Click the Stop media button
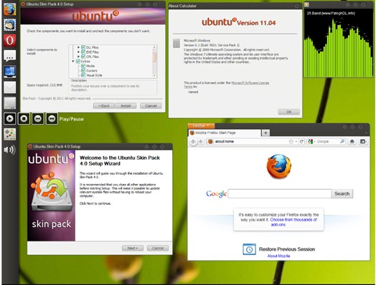Viewport: 376px width, 285px height. click(24, 119)
